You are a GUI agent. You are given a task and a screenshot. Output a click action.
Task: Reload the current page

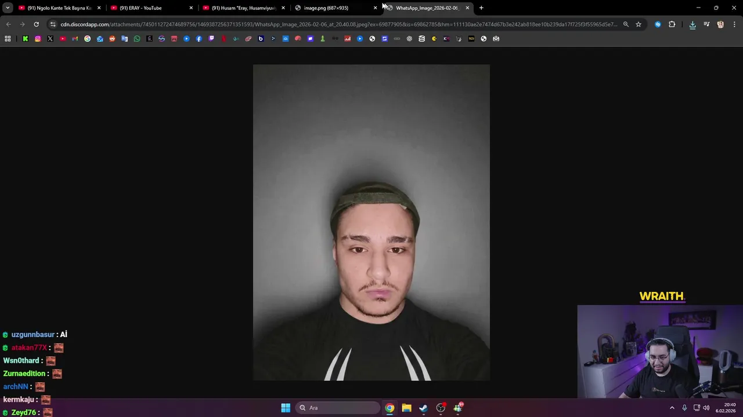(36, 24)
